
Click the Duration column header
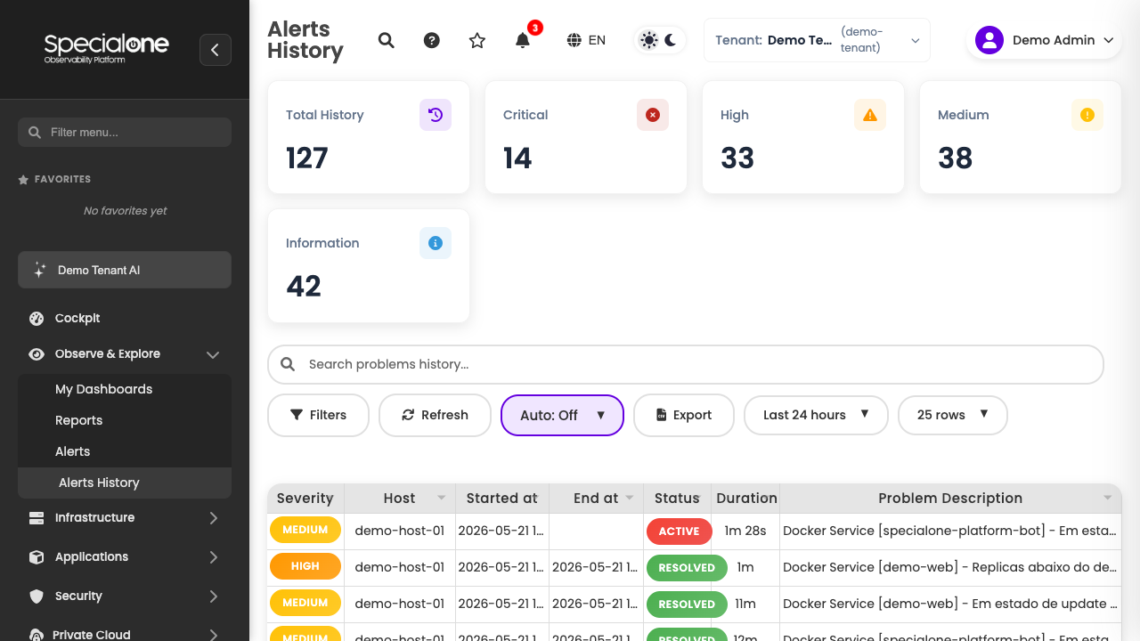point(746,499)
